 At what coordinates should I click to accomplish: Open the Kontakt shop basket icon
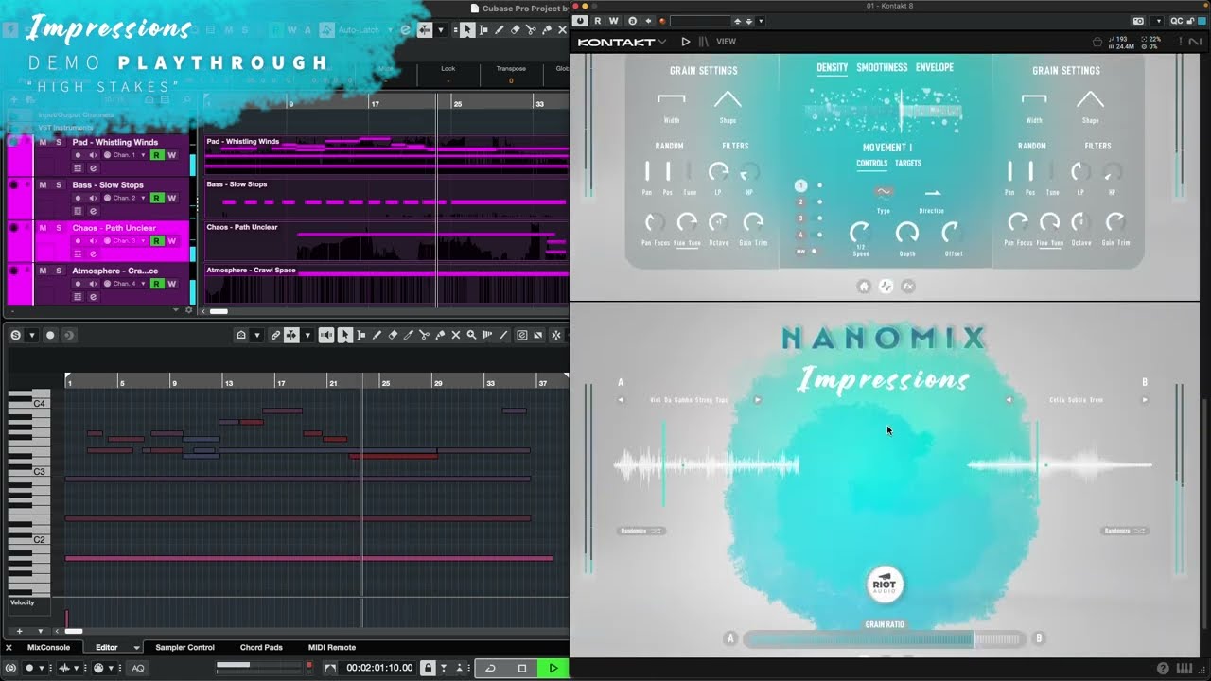point(1097,42)
